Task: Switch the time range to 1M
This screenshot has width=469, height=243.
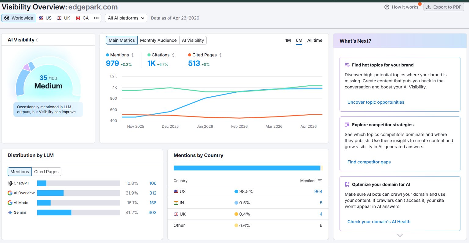Action: pos(288,40)
